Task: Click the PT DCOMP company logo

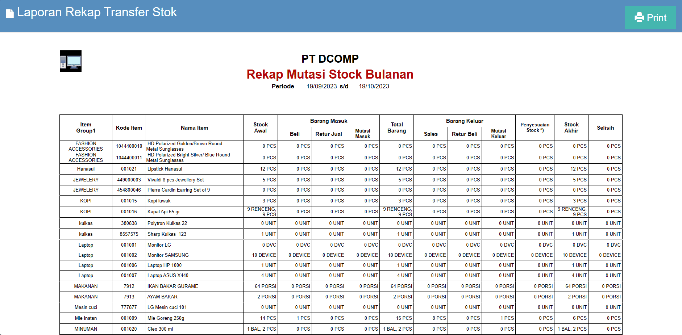Action: pyautogui.click(x=70, y=61)
